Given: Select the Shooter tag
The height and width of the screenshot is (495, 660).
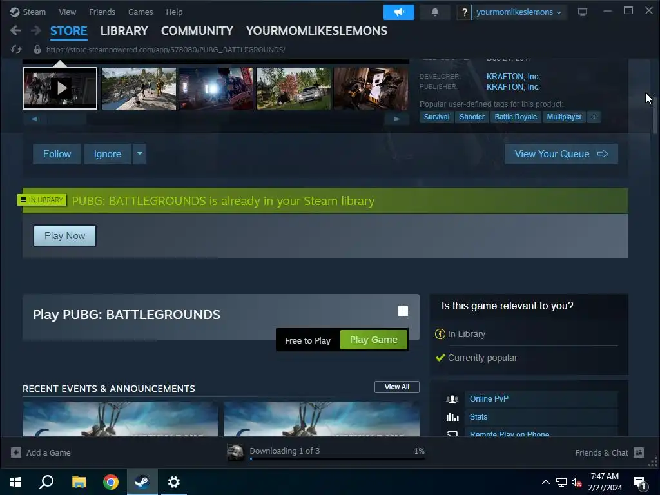Looking at the screenshot, I should coord(472,117).
